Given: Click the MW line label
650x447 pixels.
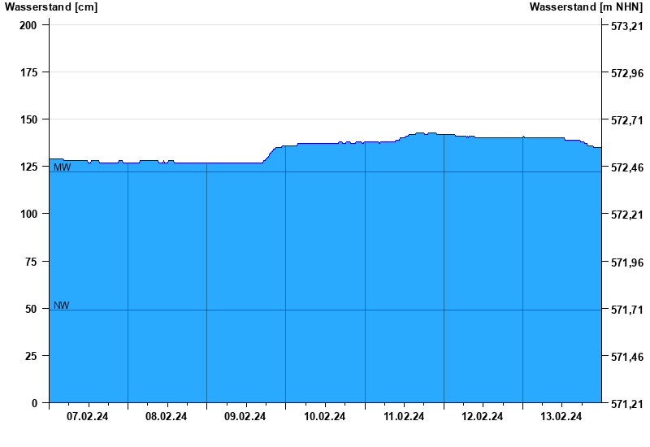Looking at the screenshot, I should point(63,167).
